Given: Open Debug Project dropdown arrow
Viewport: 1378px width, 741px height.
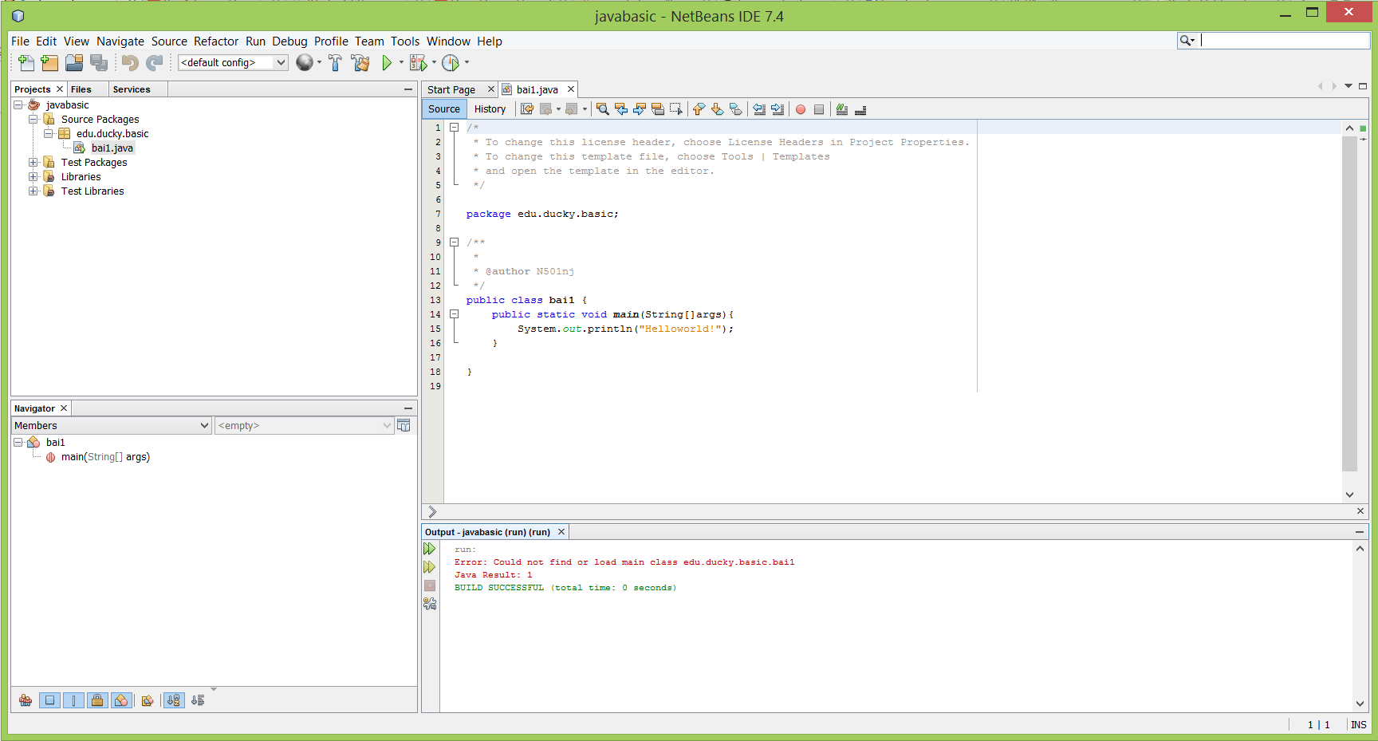Looking at the screenshot, I should pyautogui.click(x=434, y=62).
